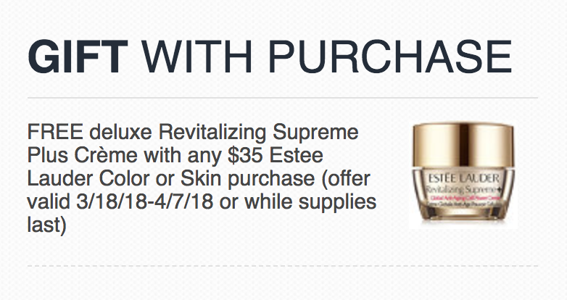Viewport: 567px width, 300px height.
Task: Click the glass base of the jar
Action: pyautogui.click(x=463, y=193)
